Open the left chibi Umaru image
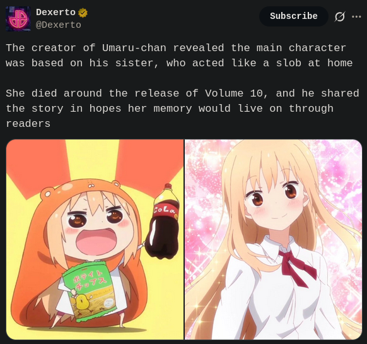 (x=95, y=239)
